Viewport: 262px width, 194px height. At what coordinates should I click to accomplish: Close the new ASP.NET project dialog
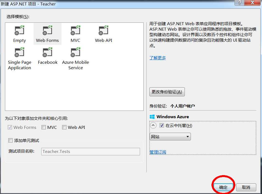252,3
